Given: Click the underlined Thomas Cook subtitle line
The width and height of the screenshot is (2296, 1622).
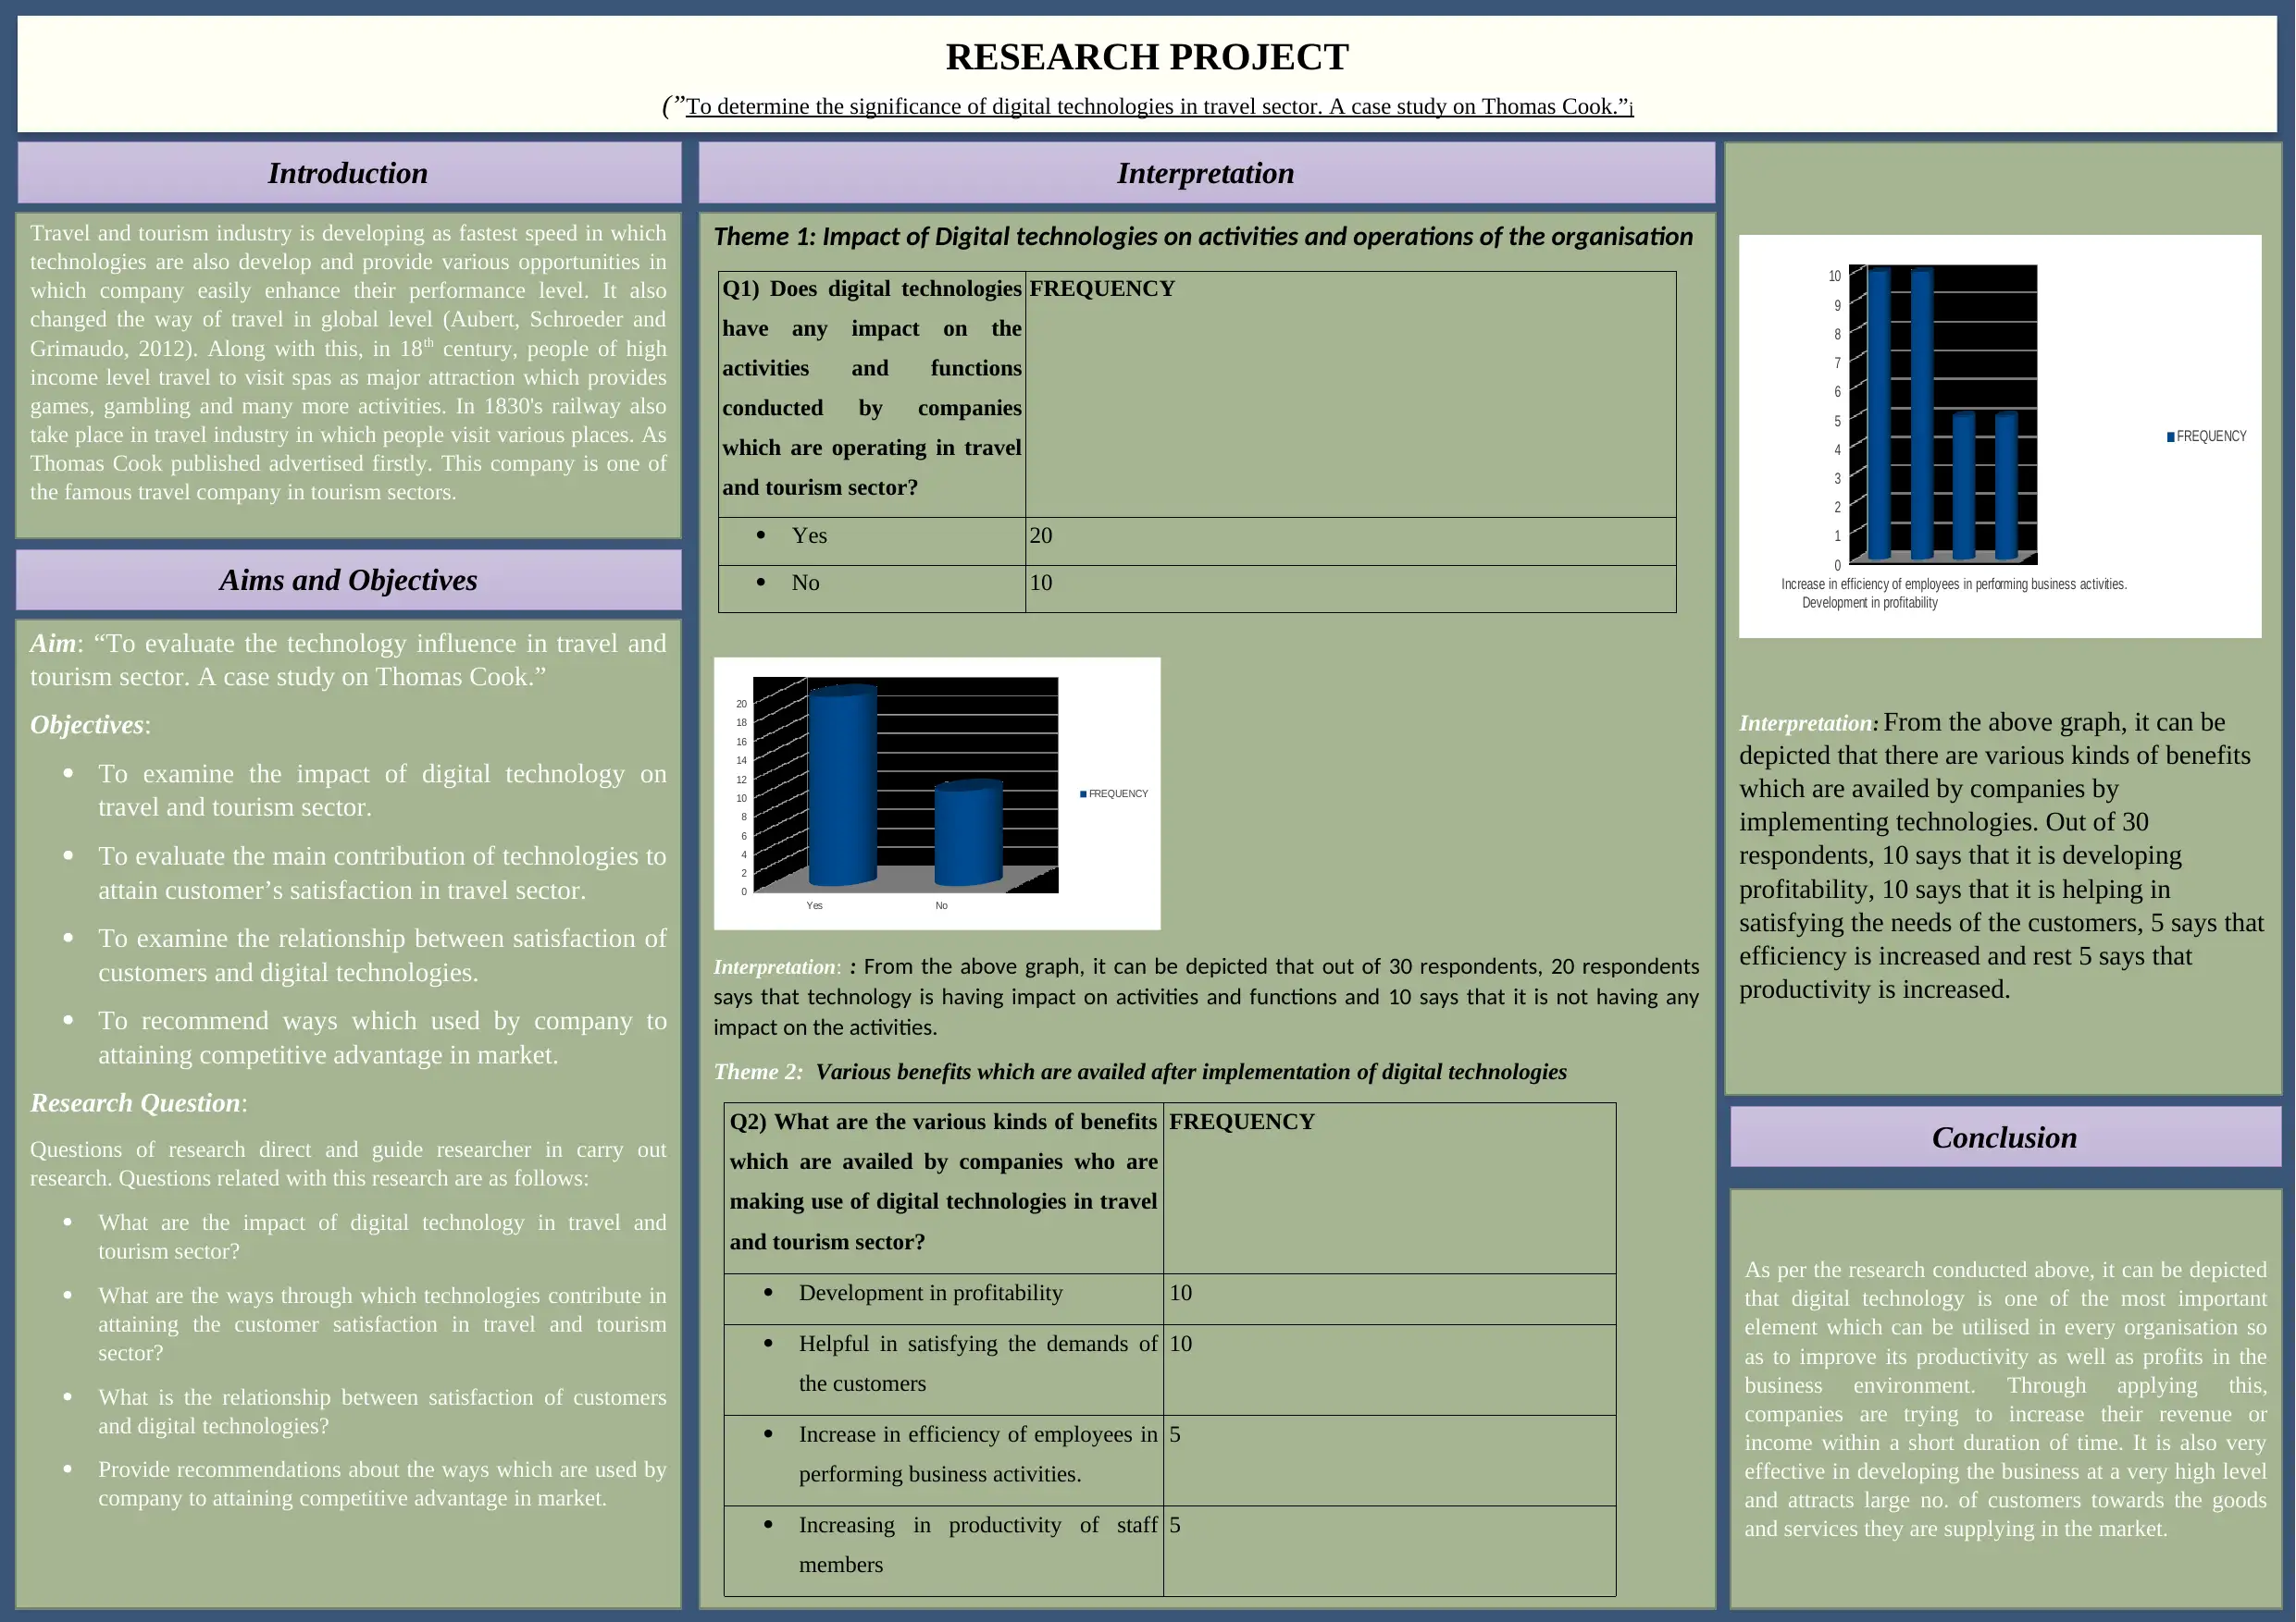Looking at the screenshot, I should 1148,106.
